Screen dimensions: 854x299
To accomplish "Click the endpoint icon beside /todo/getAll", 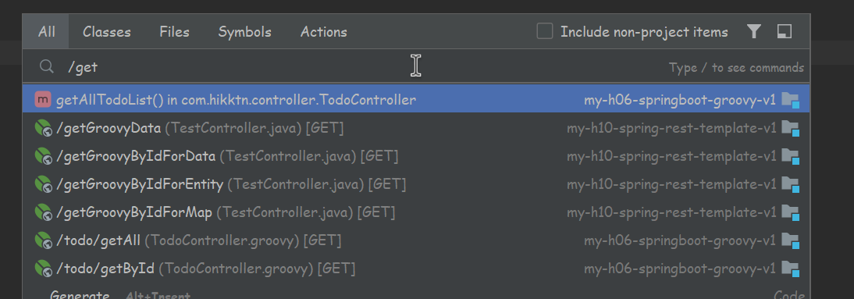I will [42, 240].
